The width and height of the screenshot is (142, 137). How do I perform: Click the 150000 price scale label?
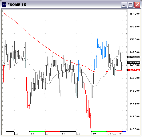(135, 39)
